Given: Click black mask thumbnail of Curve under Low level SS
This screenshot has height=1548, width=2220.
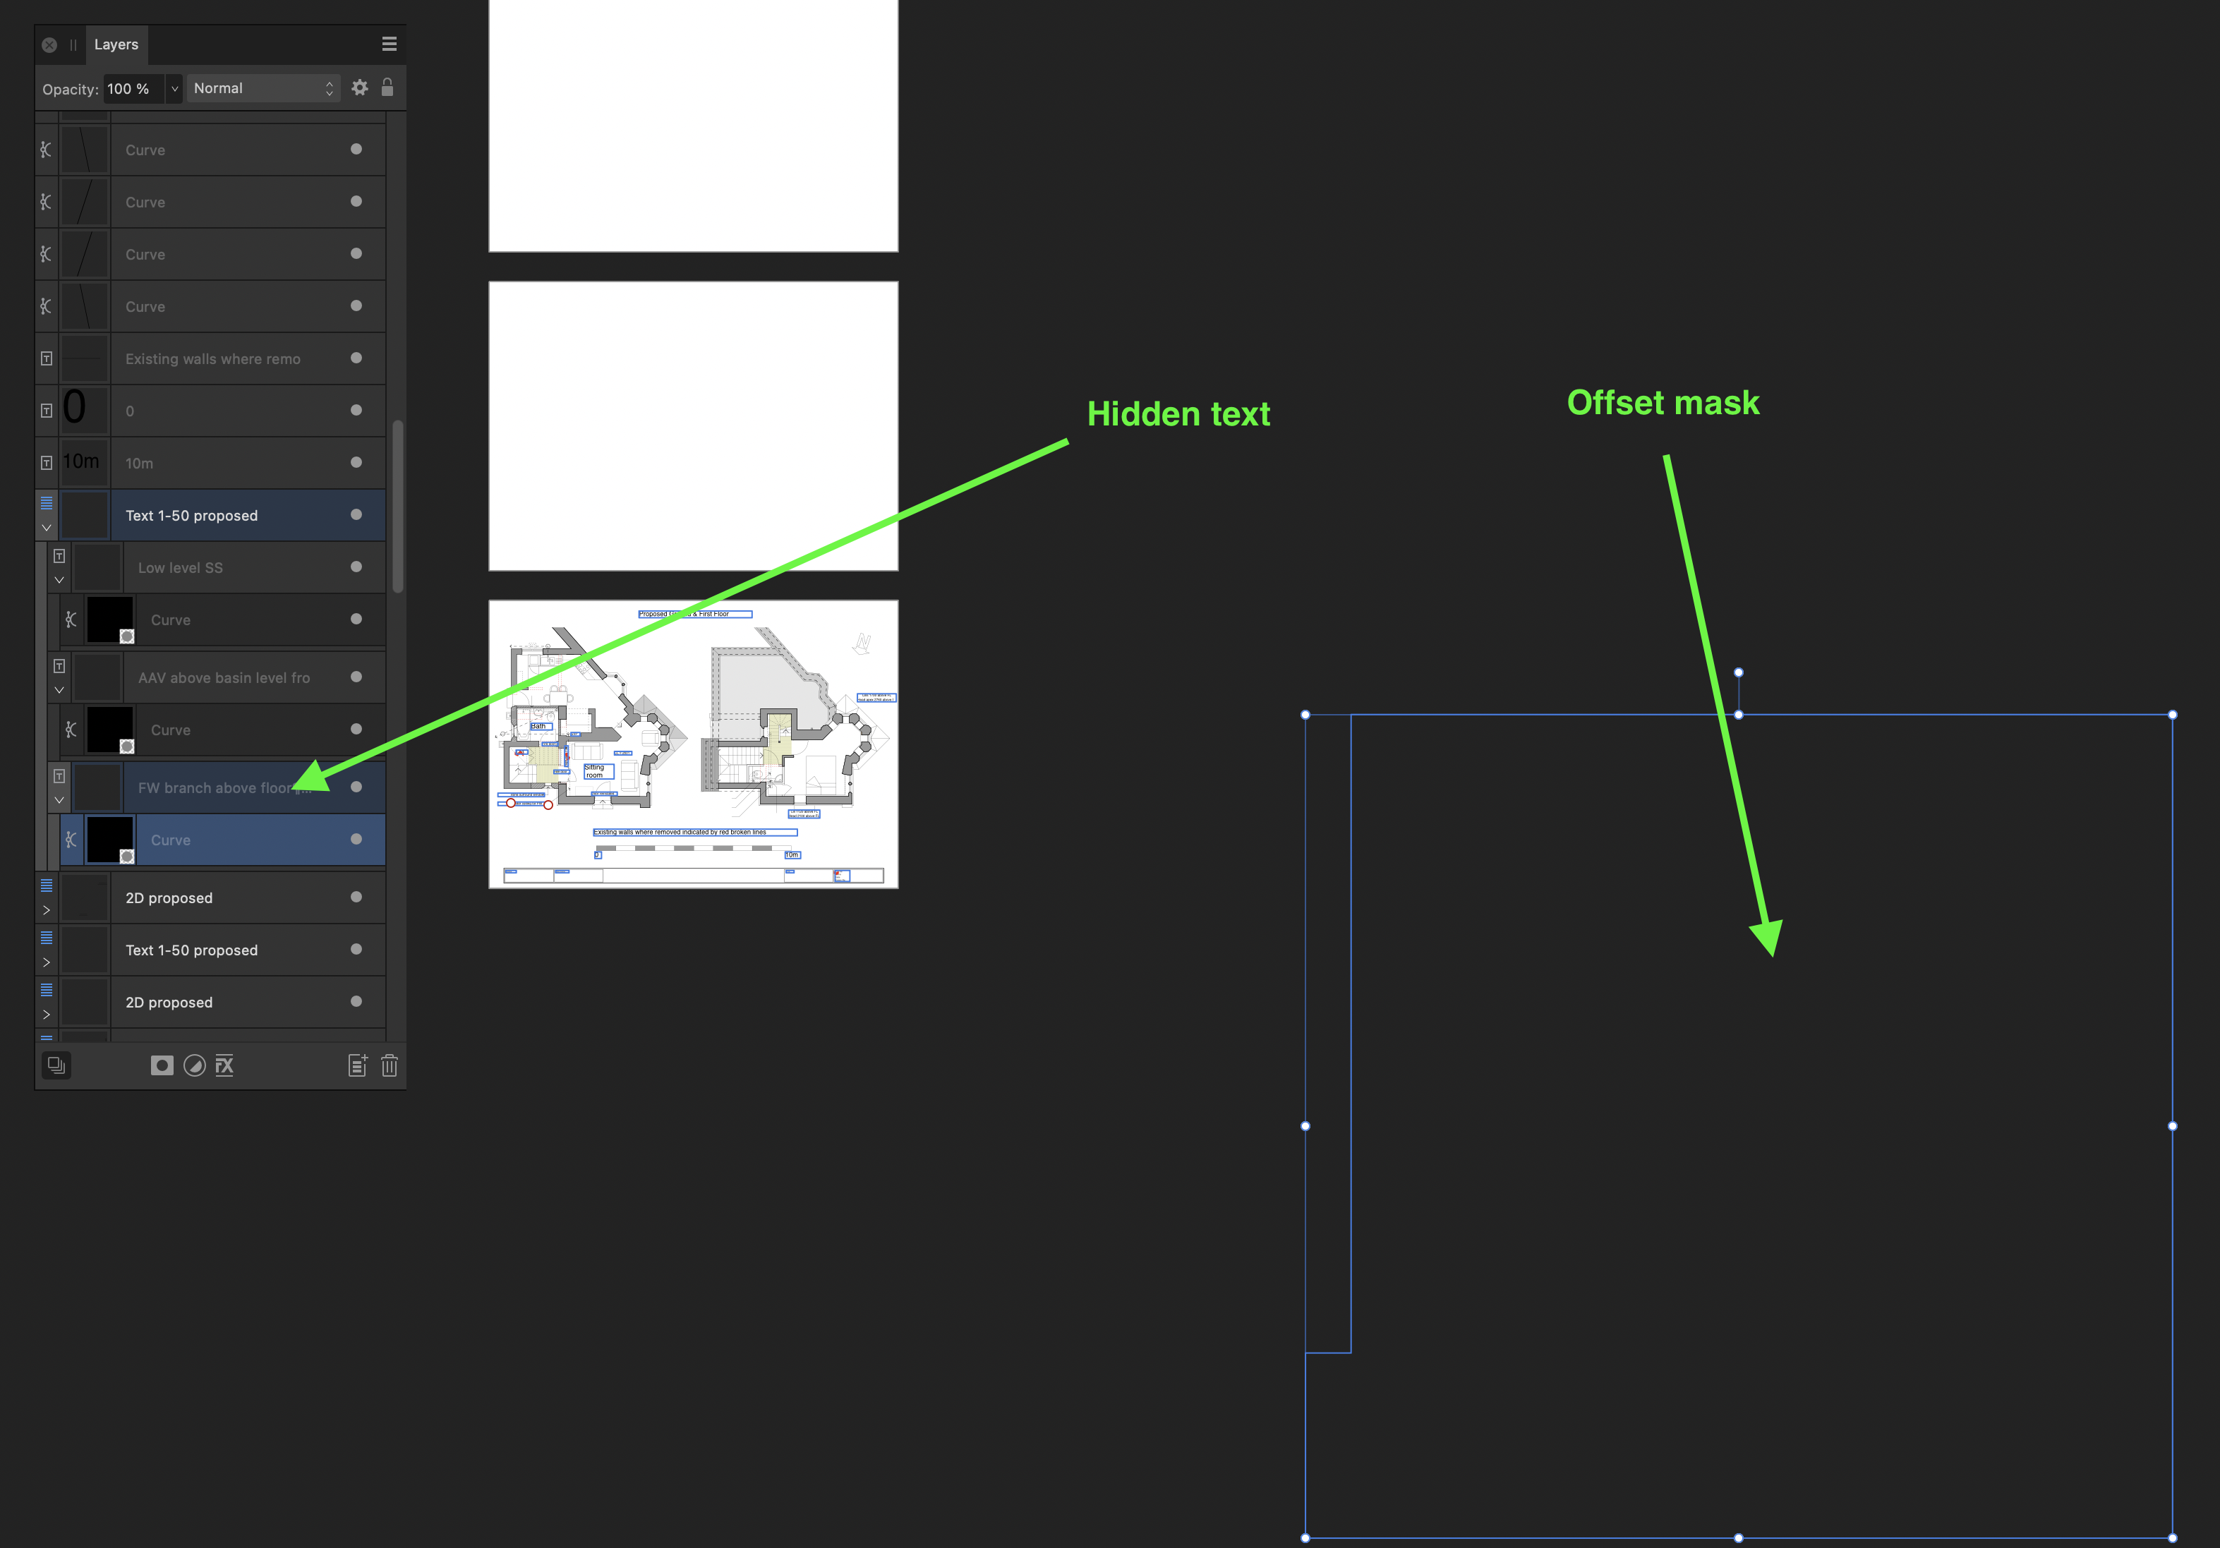Looking at the screenshot, I should click(x=110, y=619).
